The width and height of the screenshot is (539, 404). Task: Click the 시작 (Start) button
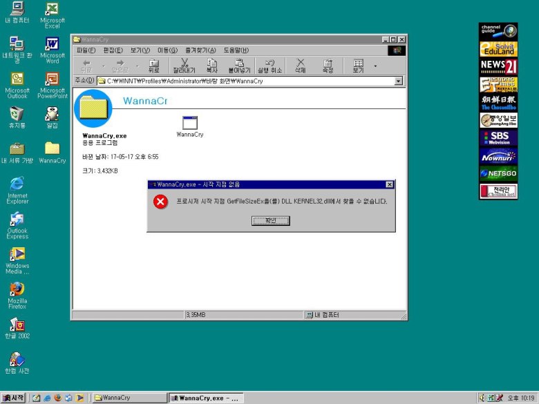(x=14, y=398)
